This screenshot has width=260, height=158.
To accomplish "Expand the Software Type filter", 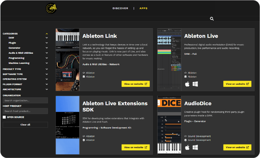I will pyautogui.click(x=47, y=74).
